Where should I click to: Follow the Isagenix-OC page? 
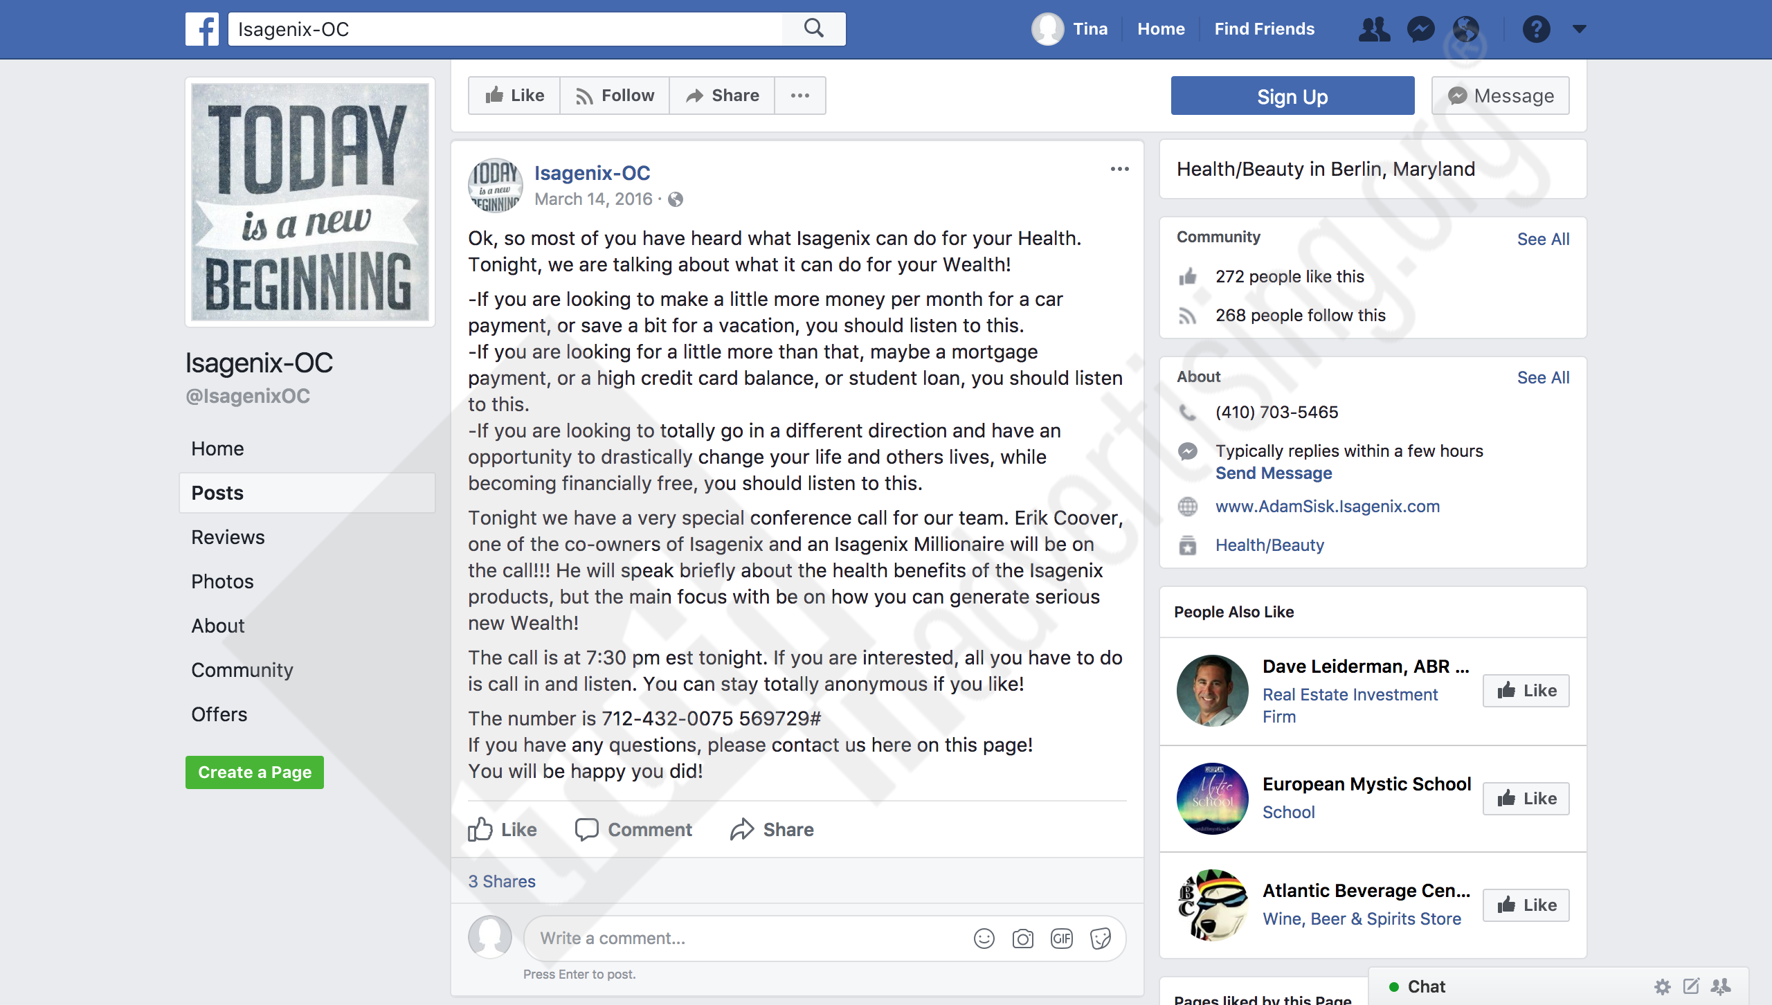pyautogui.click(x=615, y=96)
